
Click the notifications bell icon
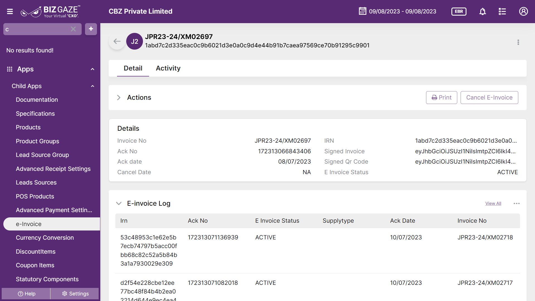click(x=483, y=11)
